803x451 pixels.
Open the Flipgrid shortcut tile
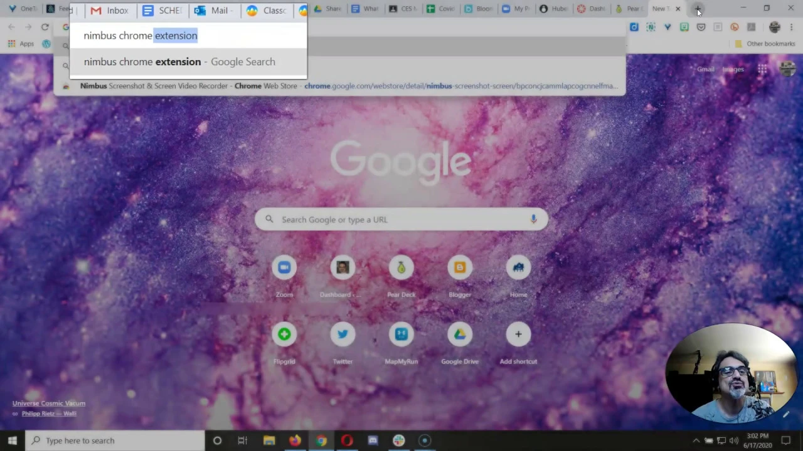pyautogui.click(x=284, y=343)
